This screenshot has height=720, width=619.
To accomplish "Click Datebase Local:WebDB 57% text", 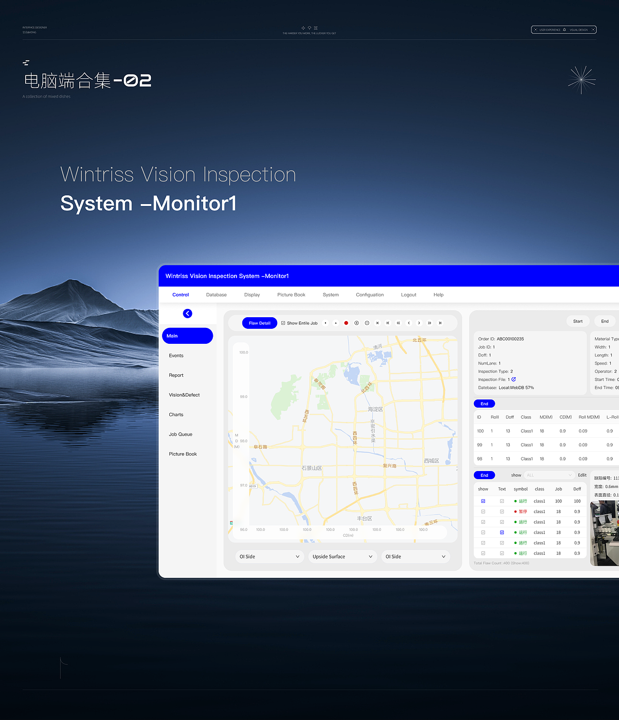I will tap(506, 388).
